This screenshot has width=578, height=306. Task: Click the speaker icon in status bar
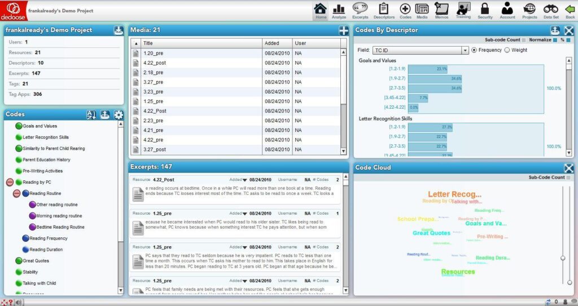pos(18,302)
